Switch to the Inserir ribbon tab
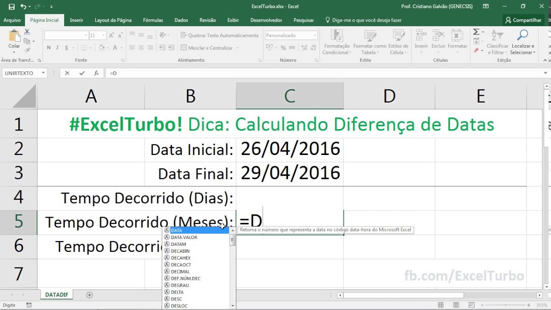The height and width of the screenshot is (310, 551). 77,20
